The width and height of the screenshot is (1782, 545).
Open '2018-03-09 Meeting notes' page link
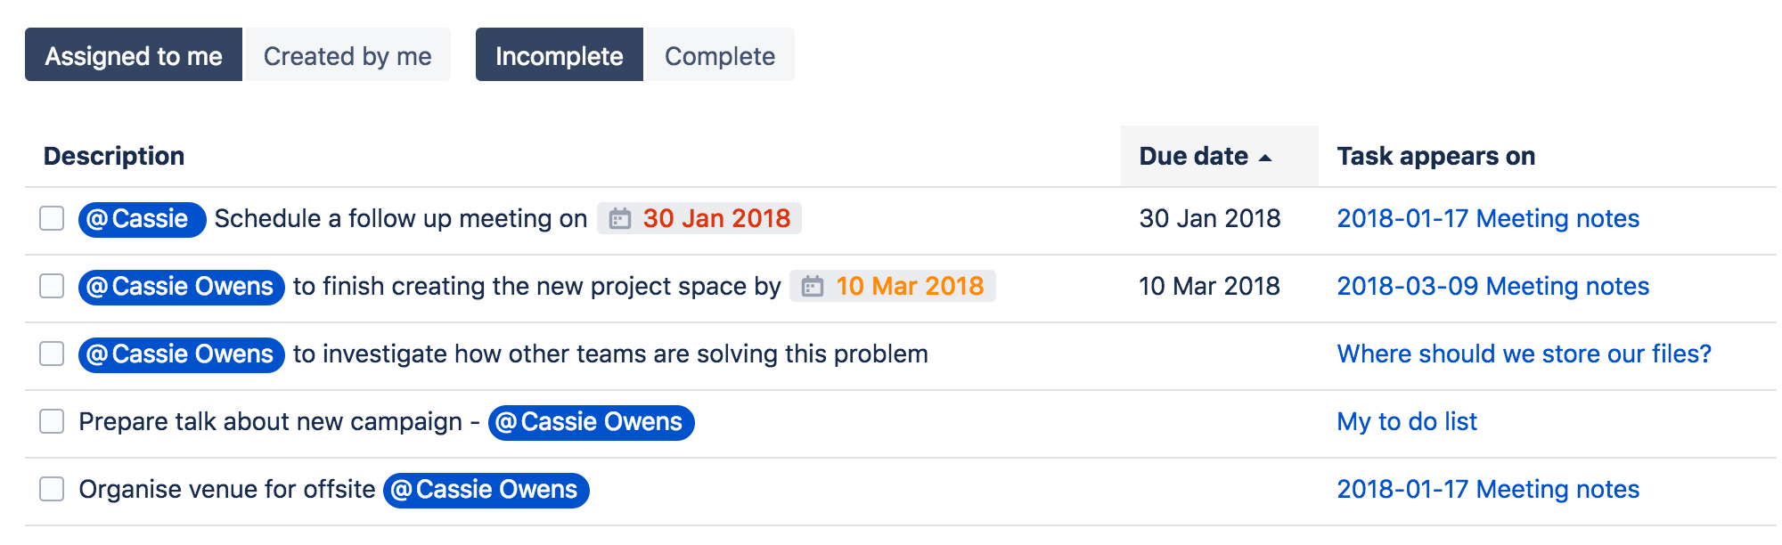click(1492, 286)
